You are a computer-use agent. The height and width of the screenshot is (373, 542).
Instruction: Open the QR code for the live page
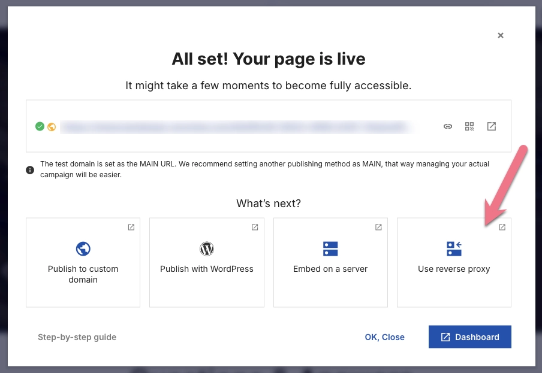pyautogui.click(x=469, y=126)
